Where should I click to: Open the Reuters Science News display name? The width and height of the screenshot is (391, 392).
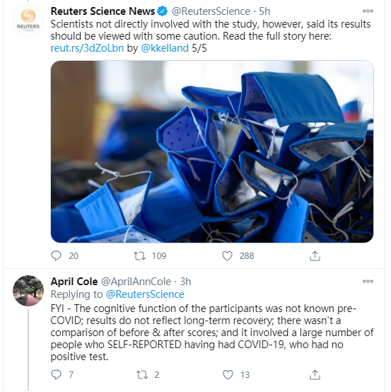pos(103,11)
